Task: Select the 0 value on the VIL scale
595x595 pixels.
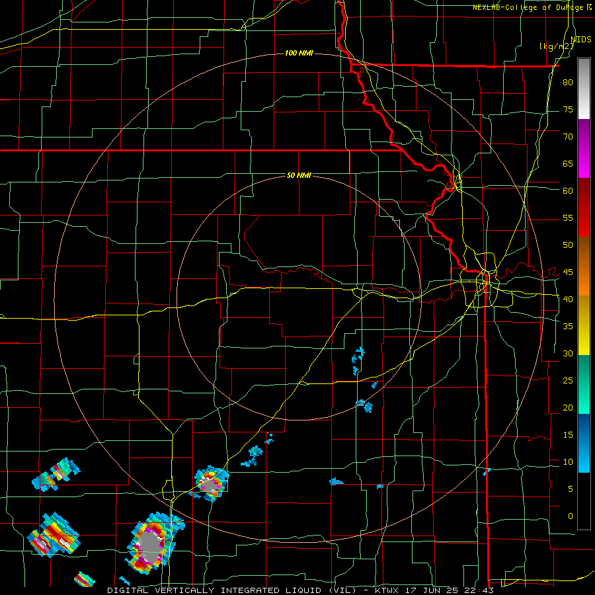Action: coord(571,516)
